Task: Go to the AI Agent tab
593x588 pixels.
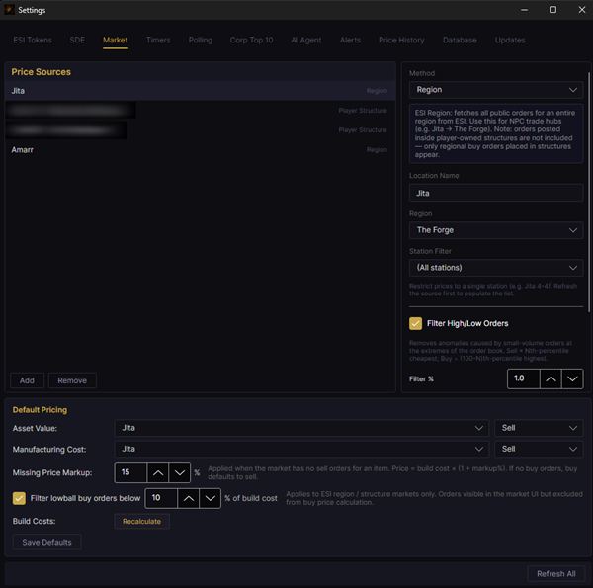Action: pyautogui.click(x=306, y=41)
